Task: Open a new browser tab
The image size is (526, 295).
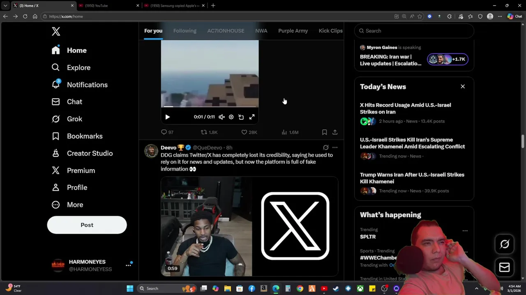Action: coord(213,6)
